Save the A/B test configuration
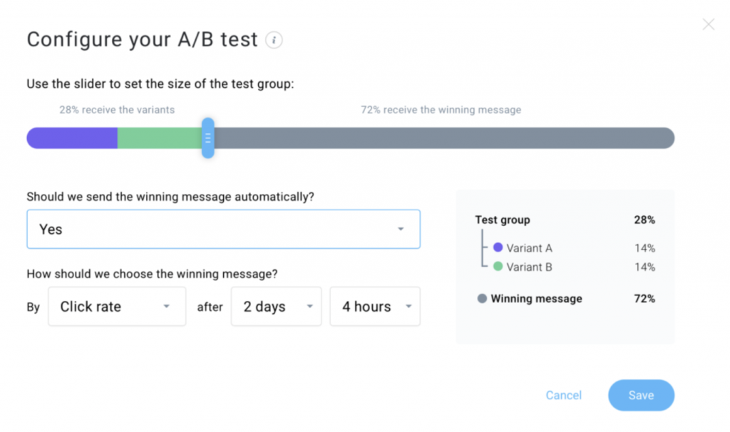 640,395
